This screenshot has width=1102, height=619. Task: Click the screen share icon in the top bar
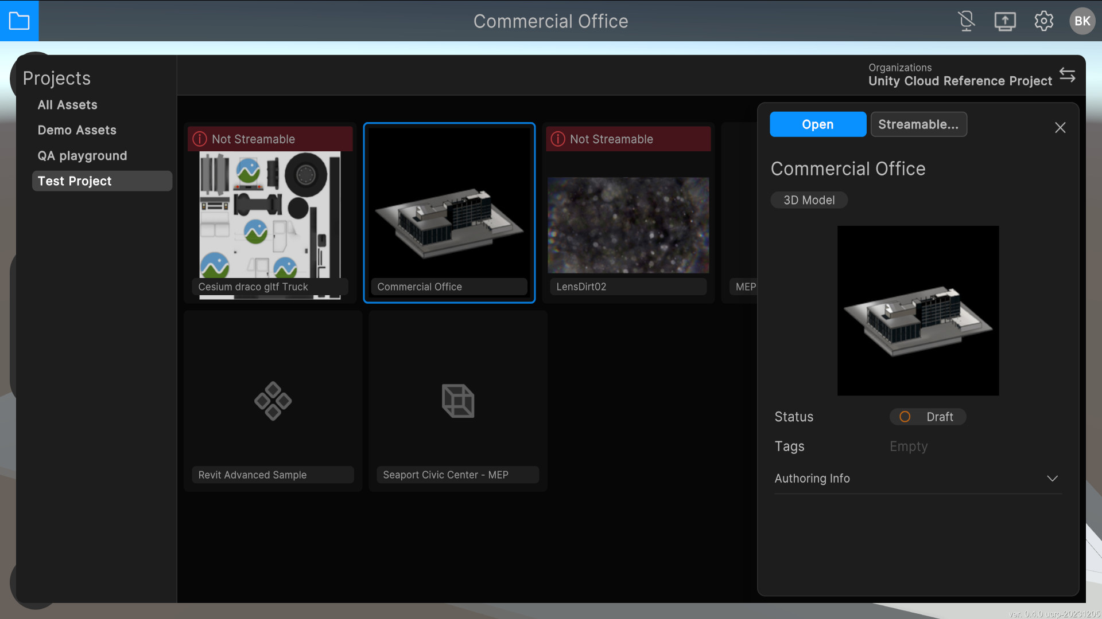coord(1005,21)
